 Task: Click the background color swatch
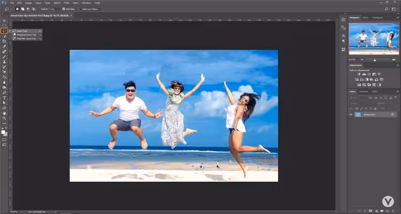tap(6, 134)
